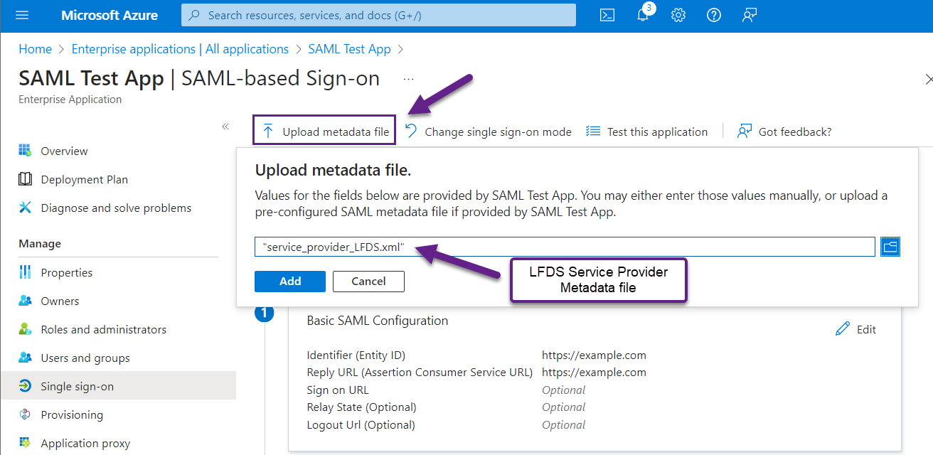The width and height of the screenshot is (933, 455).
Task: Open Overview in the sidebar
Action: (64, 151)
